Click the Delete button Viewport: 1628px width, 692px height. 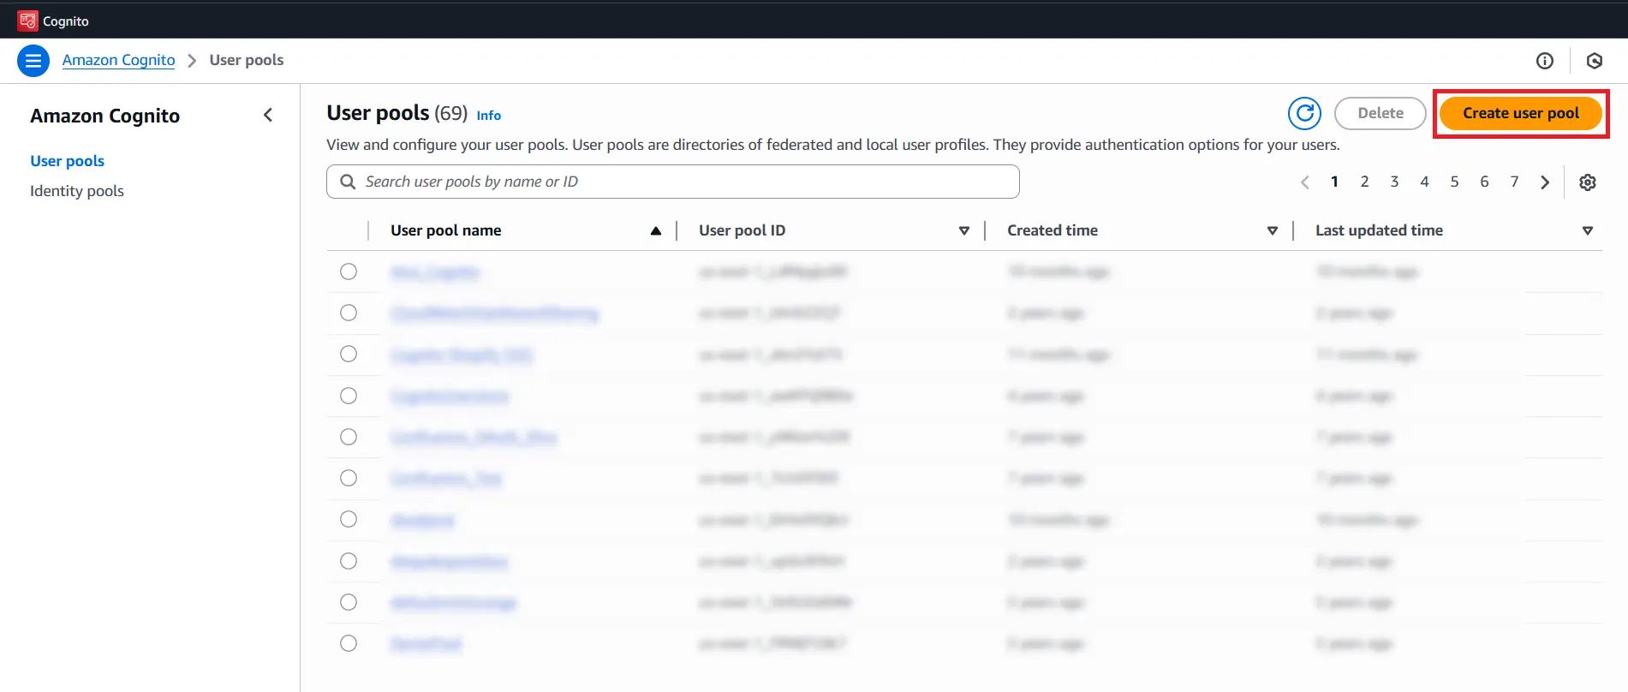tap(1381, 113)
